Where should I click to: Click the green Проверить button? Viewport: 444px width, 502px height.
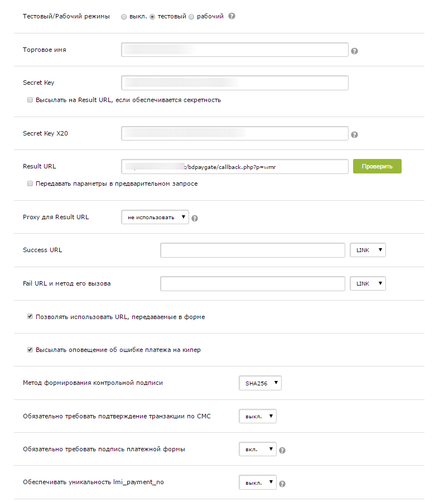(377, 166)
